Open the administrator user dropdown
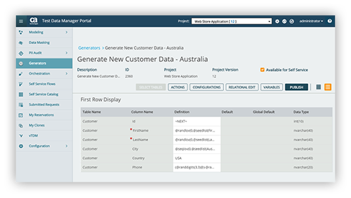 tap(311, 21)
